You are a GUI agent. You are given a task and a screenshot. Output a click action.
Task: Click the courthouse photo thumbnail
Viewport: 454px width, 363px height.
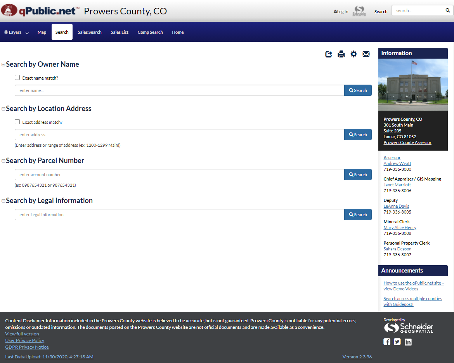(x=413, y=85)
